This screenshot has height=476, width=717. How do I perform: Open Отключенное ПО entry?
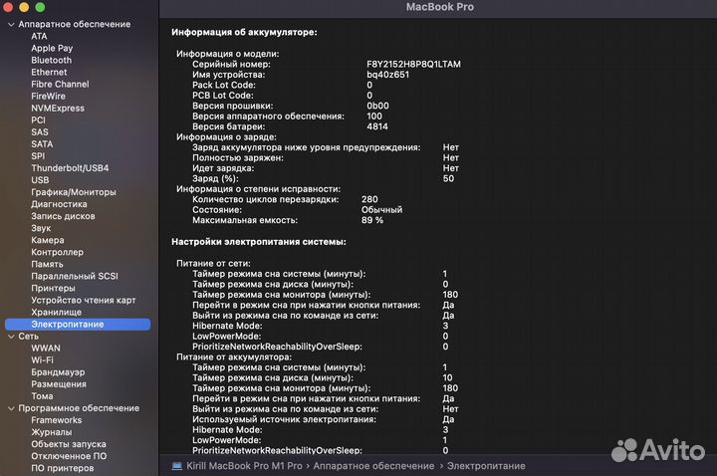69,456
